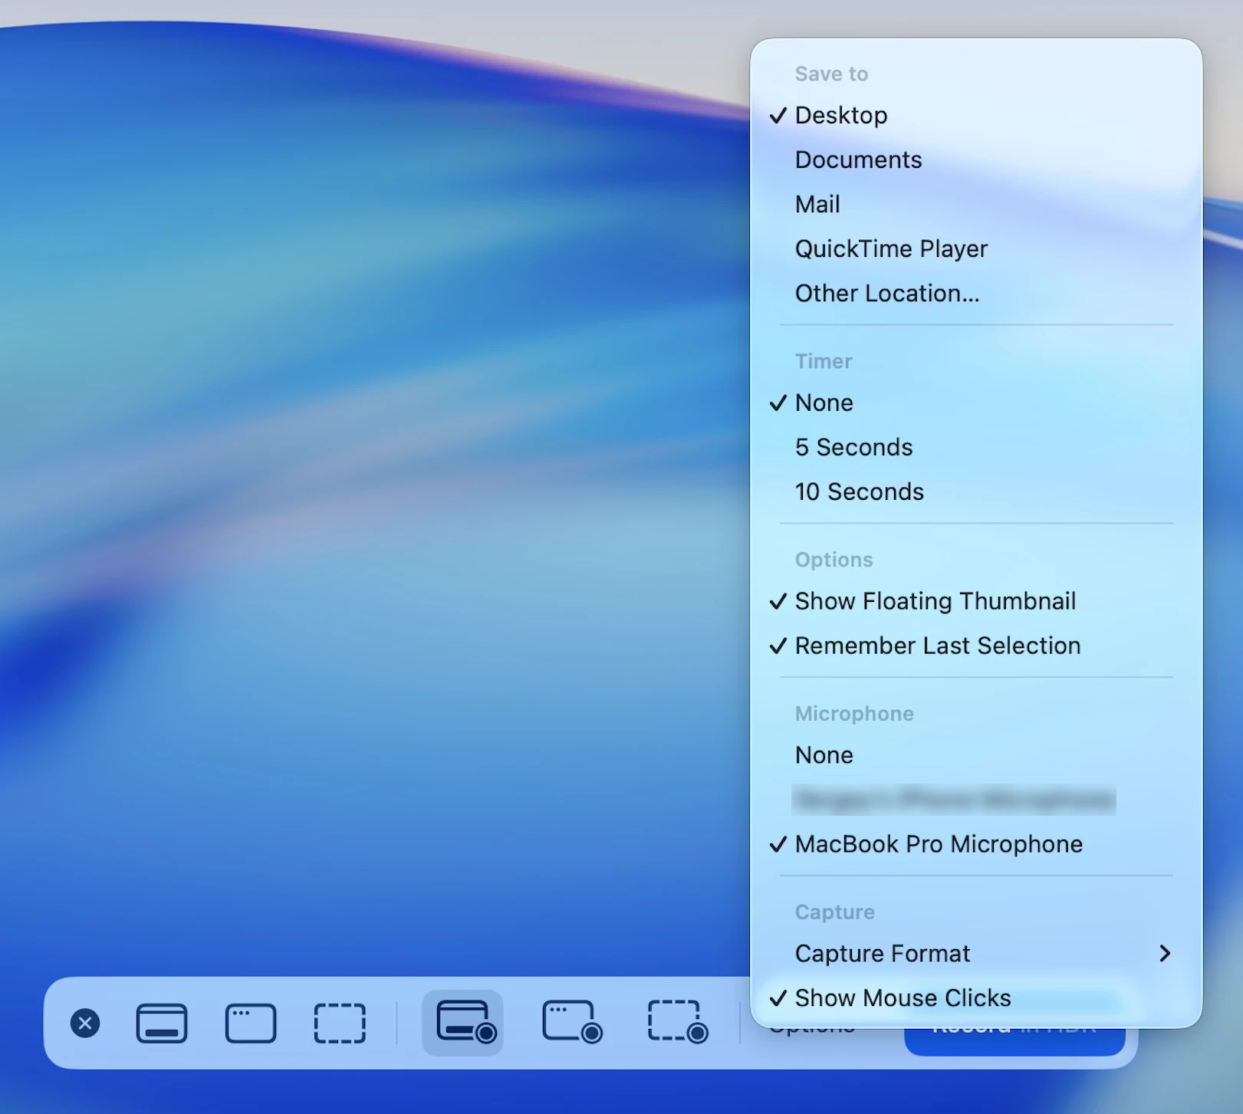Image resolution: width=1243 pixels, height=1114 pixels.
Task: Select Capture Selected Portion icon
Action: point(340,1023)
